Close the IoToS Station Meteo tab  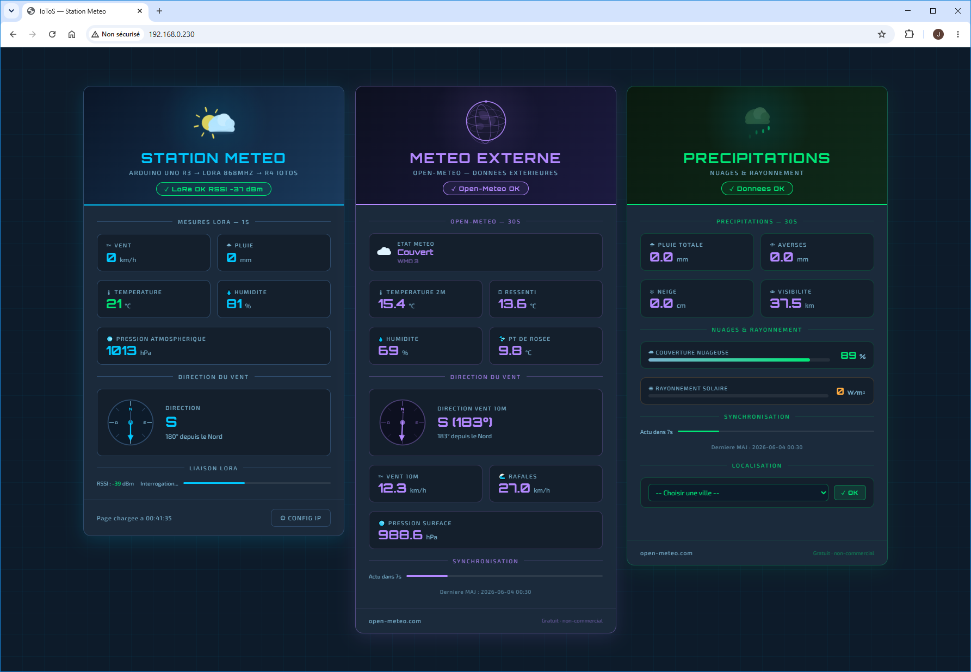tap(140, 11)
